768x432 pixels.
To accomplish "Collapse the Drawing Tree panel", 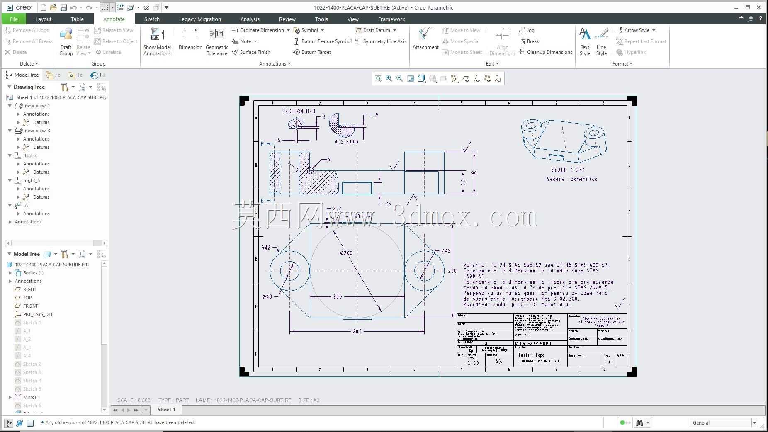I will [9, 87].
